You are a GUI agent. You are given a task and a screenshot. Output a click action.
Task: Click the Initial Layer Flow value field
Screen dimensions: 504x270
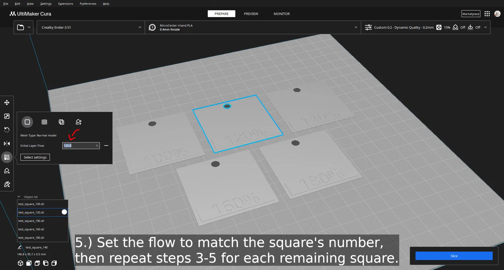pos(81,146)
